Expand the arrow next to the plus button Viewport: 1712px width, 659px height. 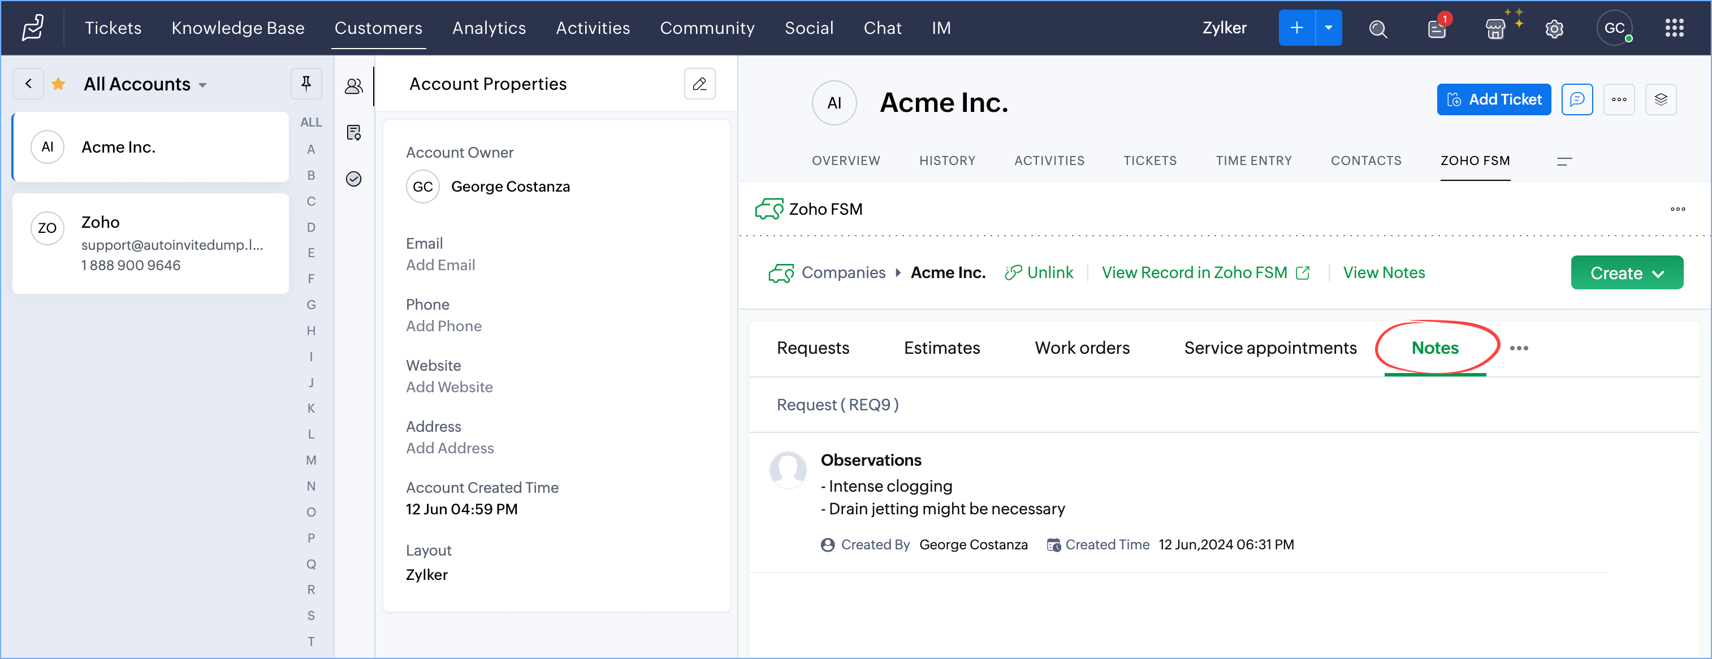(x=1328, y=28)
